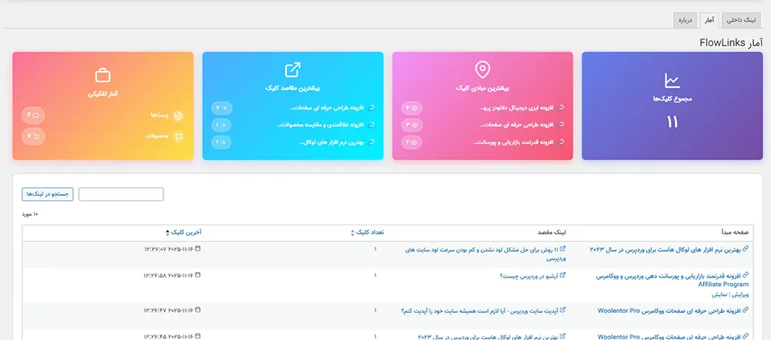Image resolution: width=771 pixels, height=340 pixels.
Task: Click eye badge showing ۲ views
Action: tap(412, 142)
